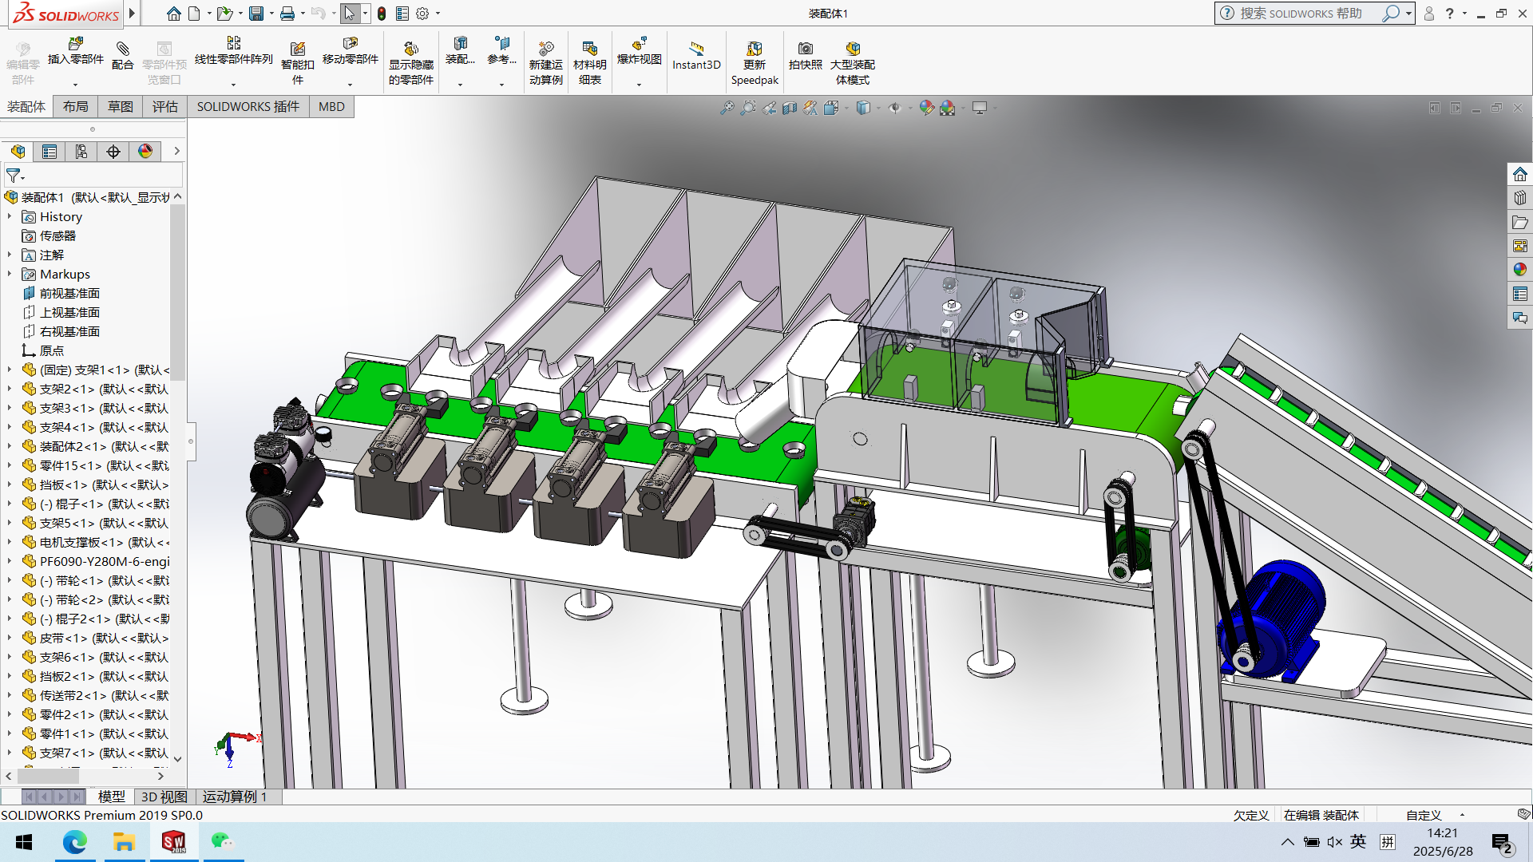The image size is (1533, 862).
Task: Open the PropertyManager tab icon
Action: (x=50, y=152)
